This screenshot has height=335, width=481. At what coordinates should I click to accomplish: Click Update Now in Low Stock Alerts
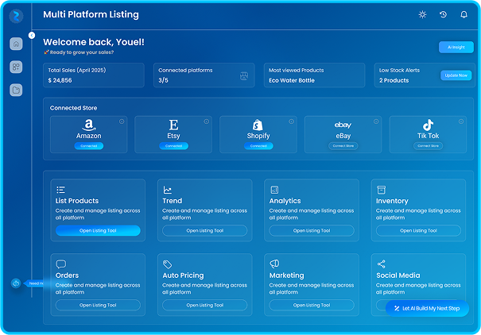click(x=456, y=75)
